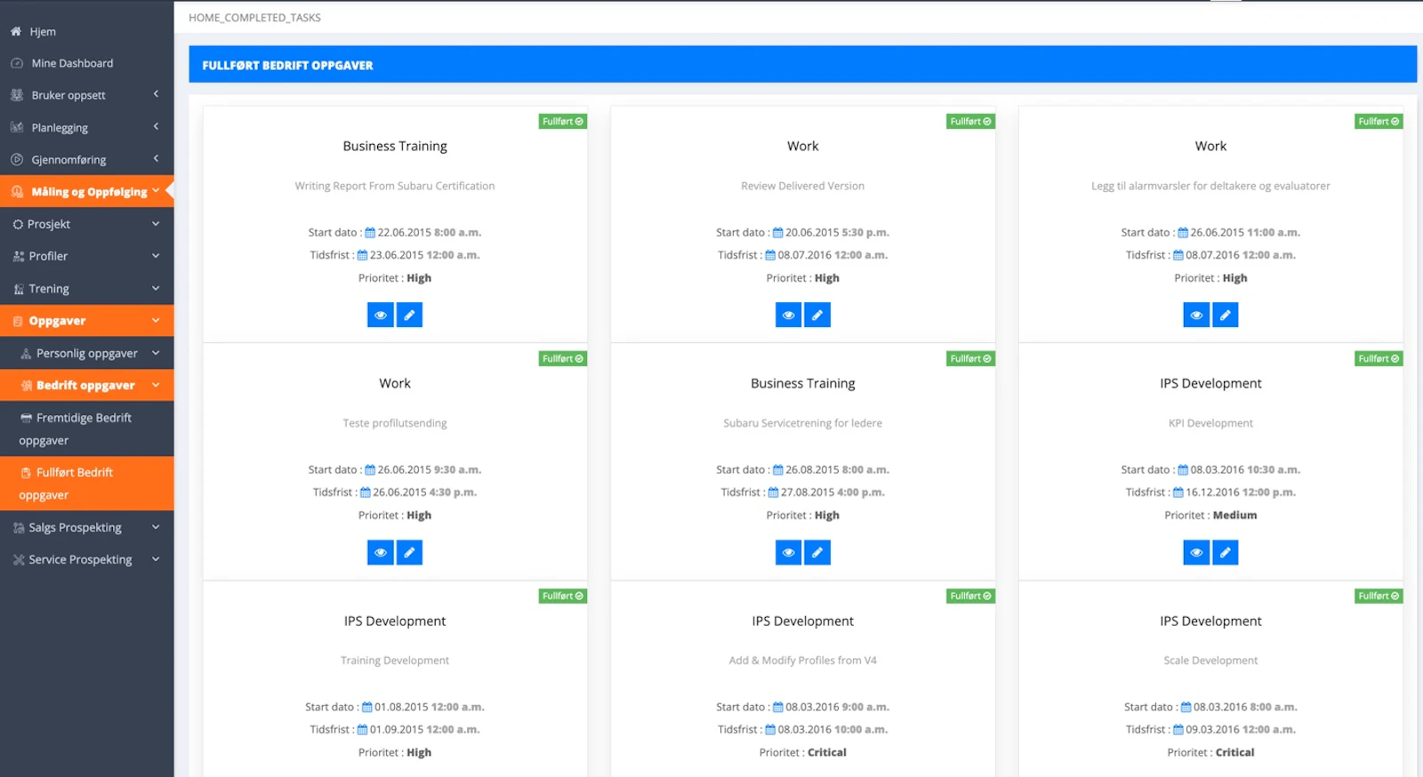This screenshot has width=1423, height=777.
Task: View the Subaru Servicetrening for ledere task
Action: pos(788,552)
